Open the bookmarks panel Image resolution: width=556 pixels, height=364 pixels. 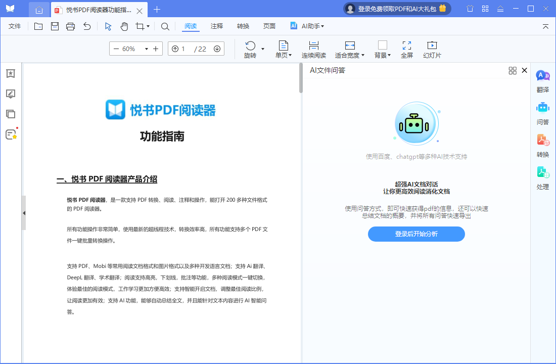pyautogui.click(x=10, y=73)
